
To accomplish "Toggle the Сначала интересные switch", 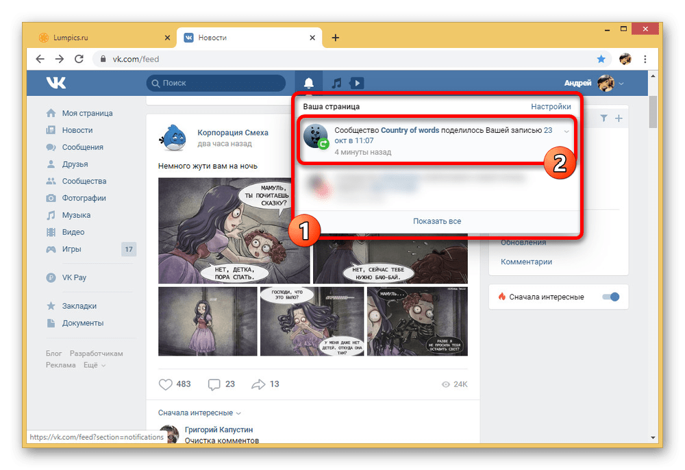I will pyautogui.click(x=611, y=297).
